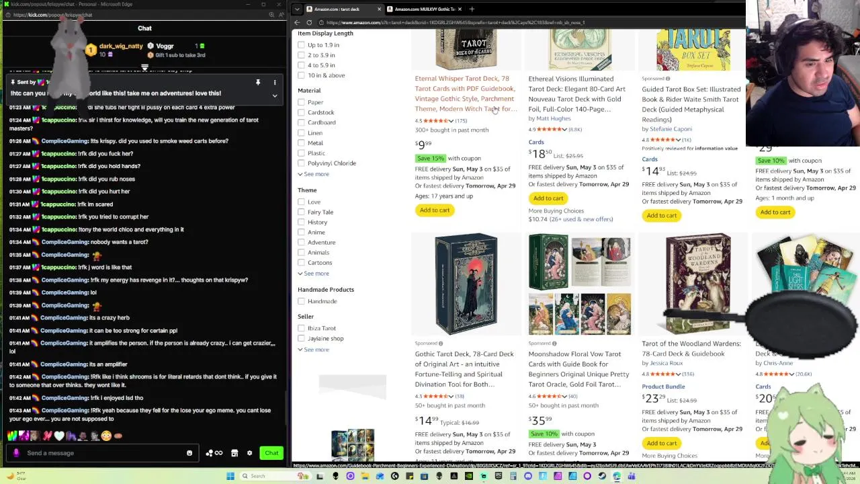Screen dimensions: 860x484
Task: Open a new tab in Amazon browser window
Action: [x=472, y=9]
